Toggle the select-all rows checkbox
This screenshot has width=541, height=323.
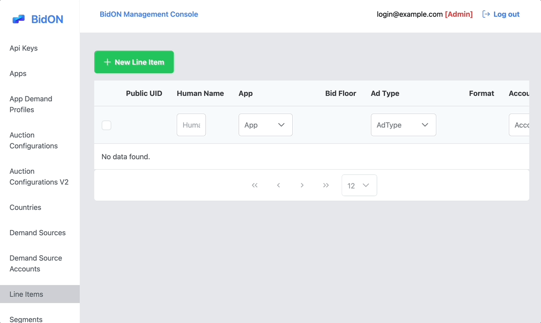[x=106, y=125]
